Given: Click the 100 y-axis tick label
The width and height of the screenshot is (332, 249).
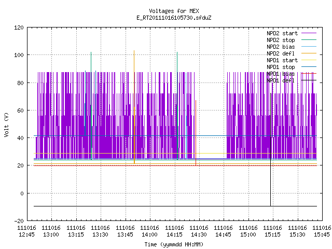Looking at the screenshot, I should click(x=19, y=55).
